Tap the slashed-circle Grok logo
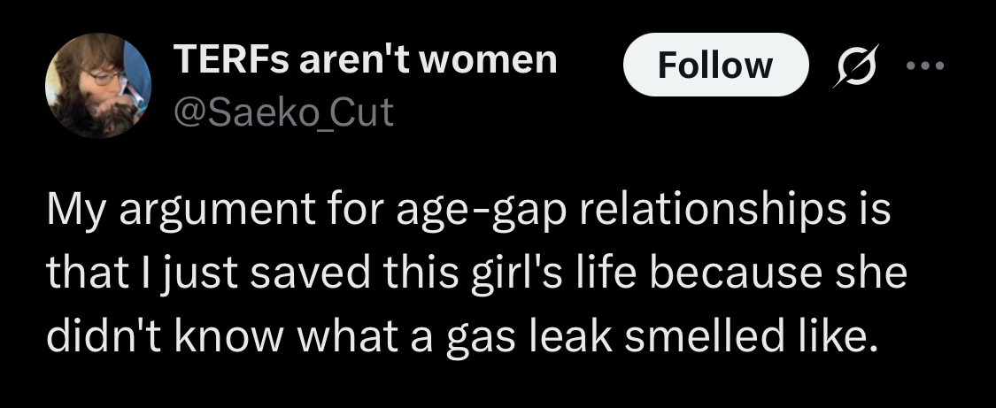This screenshot has height=408, width=996. (x=855, y=65)
